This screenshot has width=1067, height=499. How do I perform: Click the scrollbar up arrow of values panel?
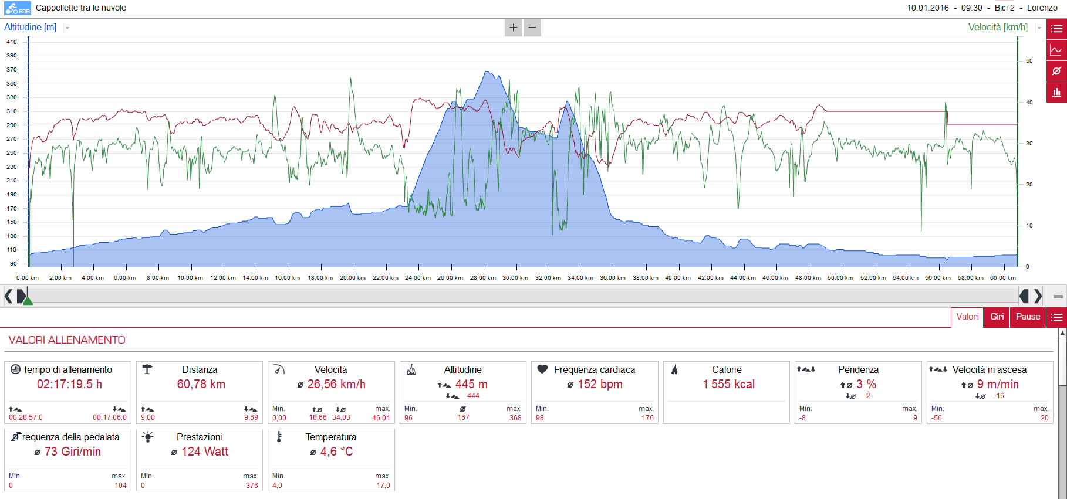click(x=1062, y=333)
